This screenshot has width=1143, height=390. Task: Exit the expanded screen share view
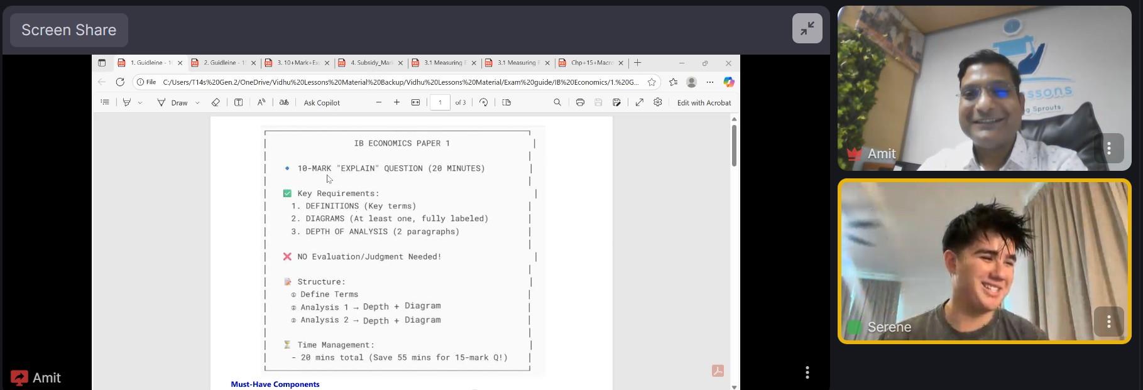tap(807, 28)
